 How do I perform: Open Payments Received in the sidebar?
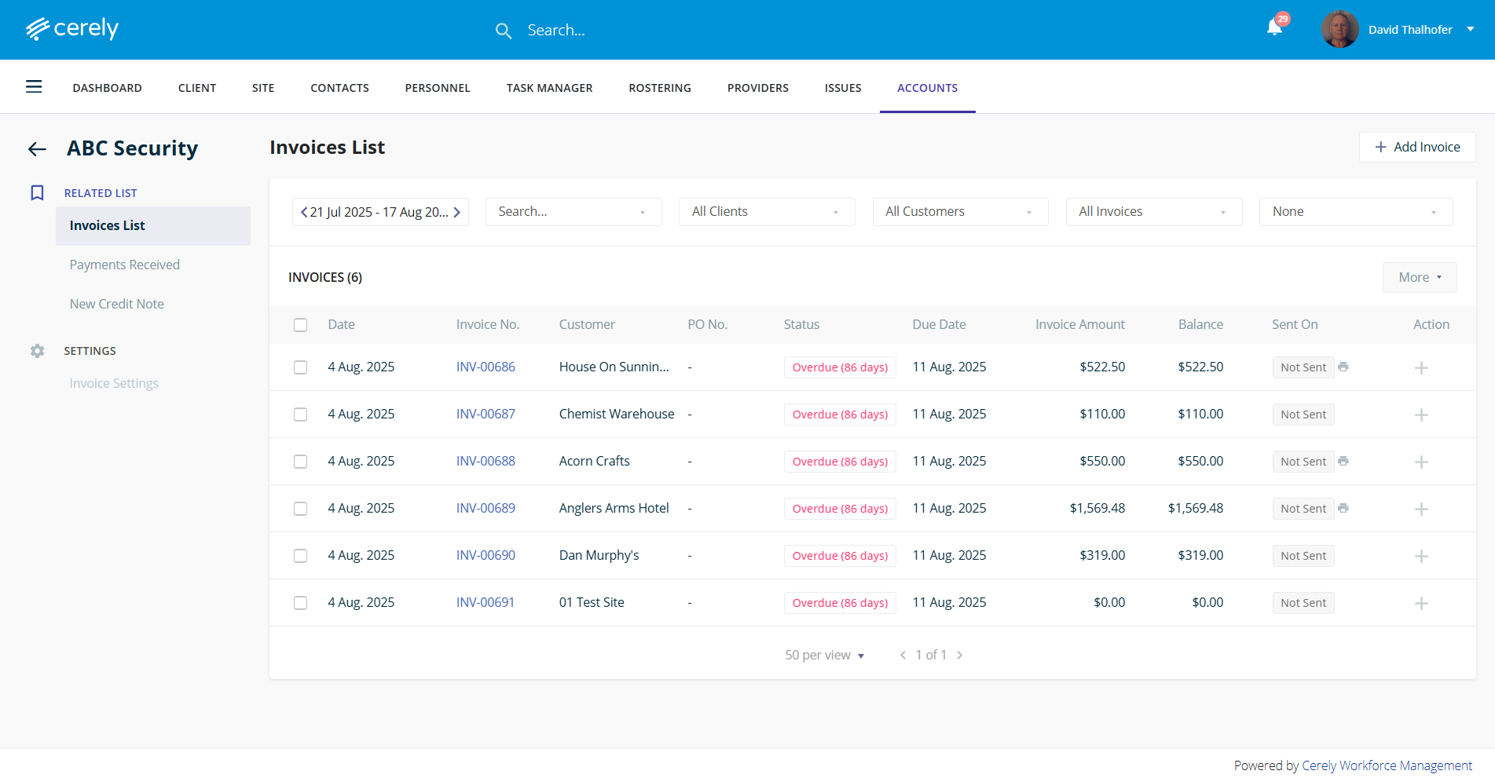(124, 265)
